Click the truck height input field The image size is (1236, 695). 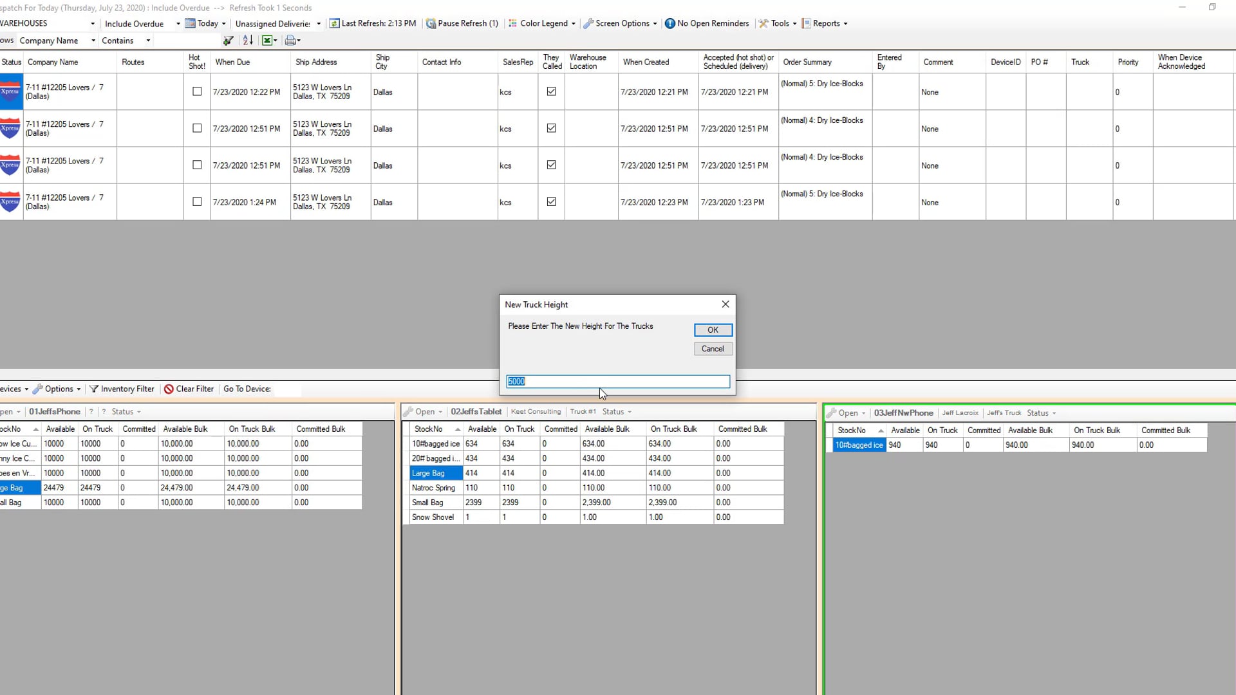(x=618, y=382)
